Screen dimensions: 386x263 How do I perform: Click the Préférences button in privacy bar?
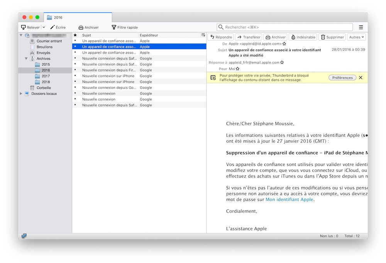[342, 78]
